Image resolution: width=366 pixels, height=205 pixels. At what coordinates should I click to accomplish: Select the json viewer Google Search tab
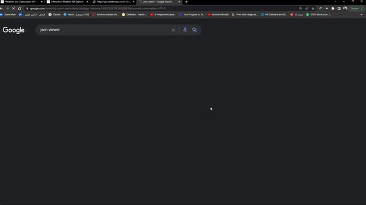click(159, 2)
